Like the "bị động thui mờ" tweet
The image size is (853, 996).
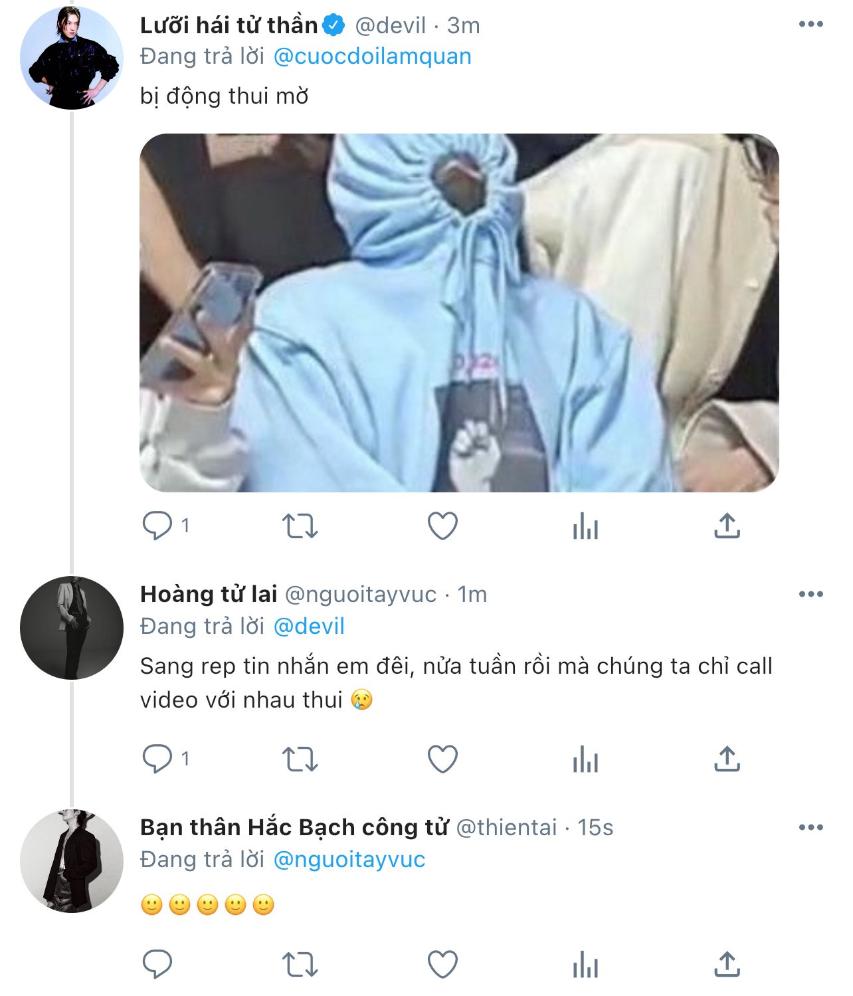[442, 526]
